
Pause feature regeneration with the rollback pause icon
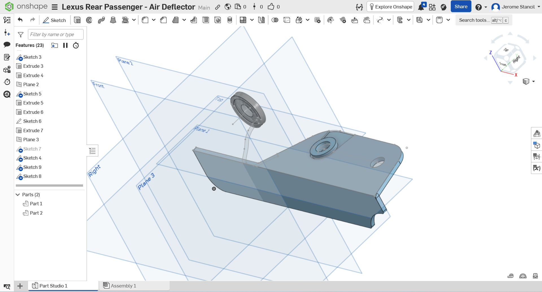66,45
